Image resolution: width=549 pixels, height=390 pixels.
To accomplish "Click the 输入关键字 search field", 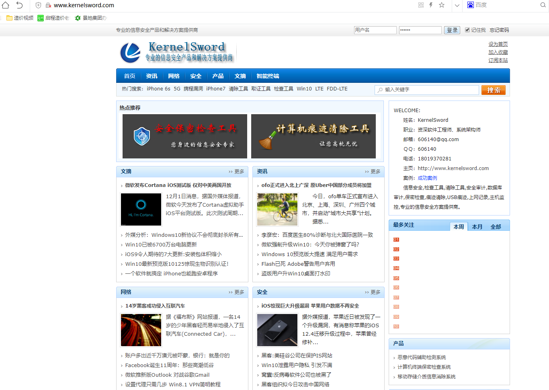I will [427, 90].
